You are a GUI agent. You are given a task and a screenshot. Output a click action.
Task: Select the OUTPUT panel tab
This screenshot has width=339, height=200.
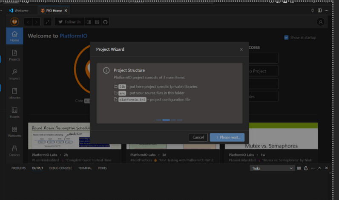[37, 168]
